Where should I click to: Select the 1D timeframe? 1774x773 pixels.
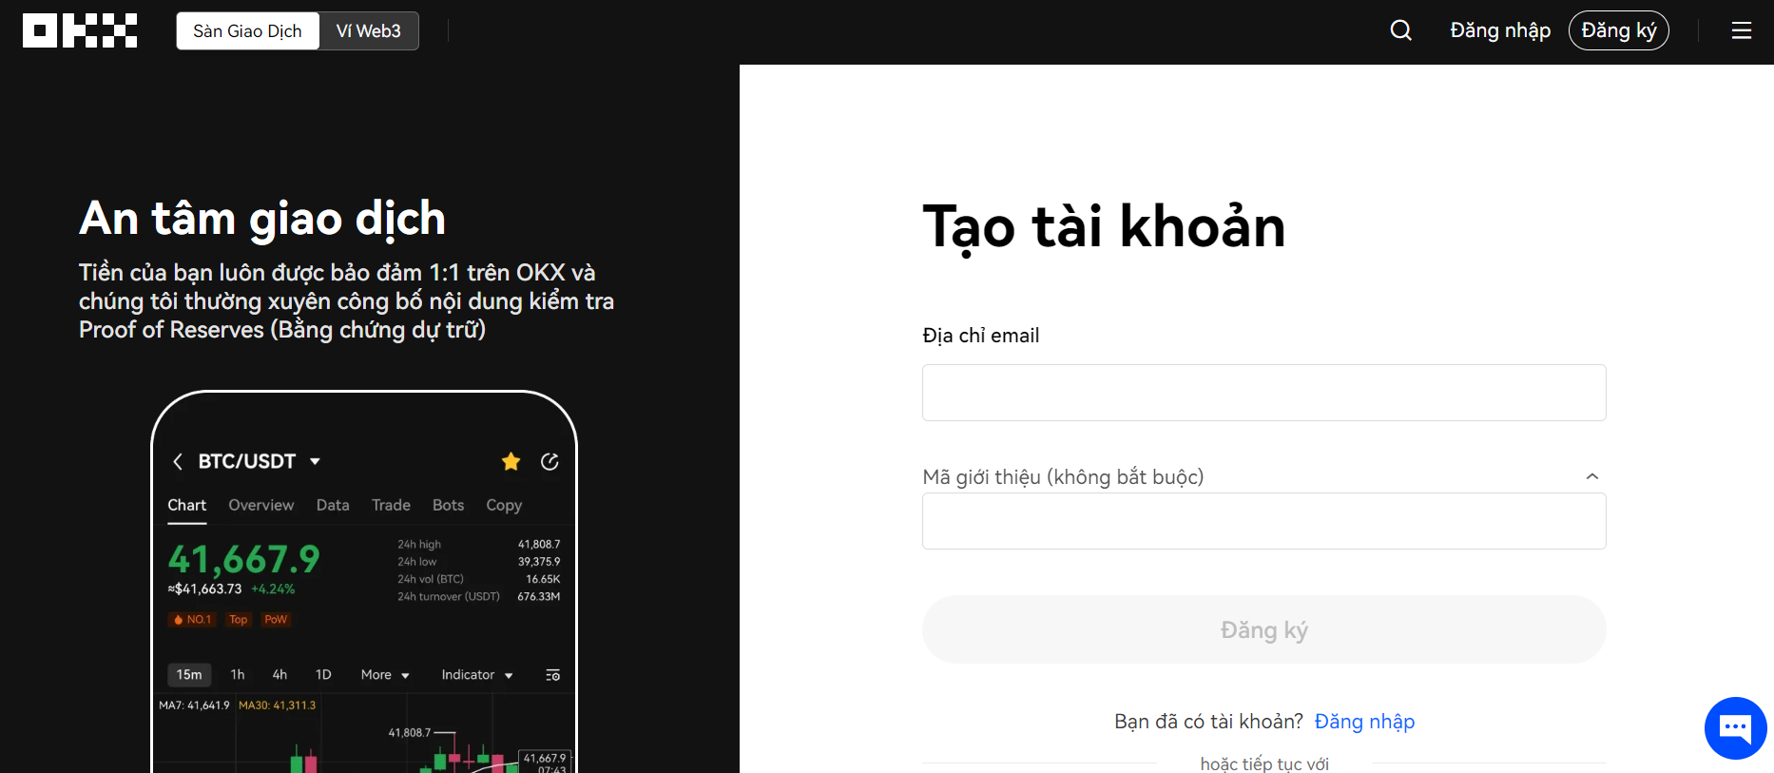[x=323, y=674]
